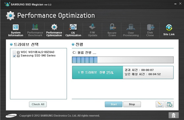Click the Check All button
This screenshot has width=184, height=120.
tap(38, 104)
